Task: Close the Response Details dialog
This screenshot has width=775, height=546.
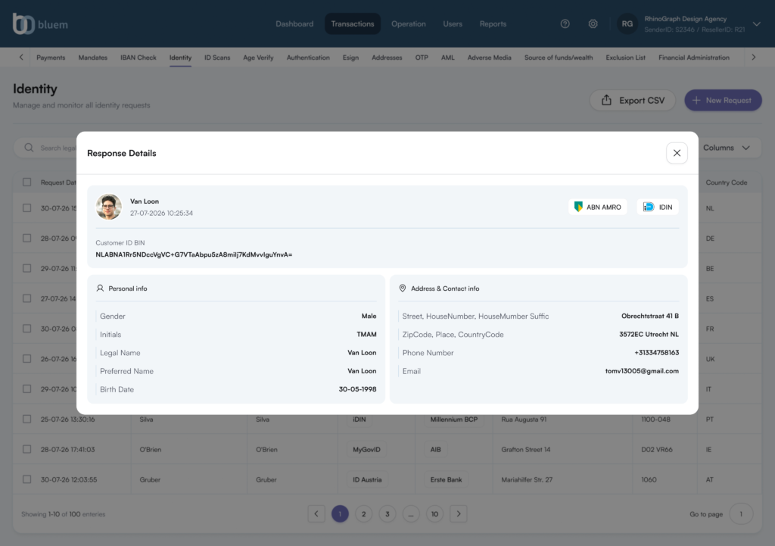Action: pyautogui.click(x=677, y=153)
